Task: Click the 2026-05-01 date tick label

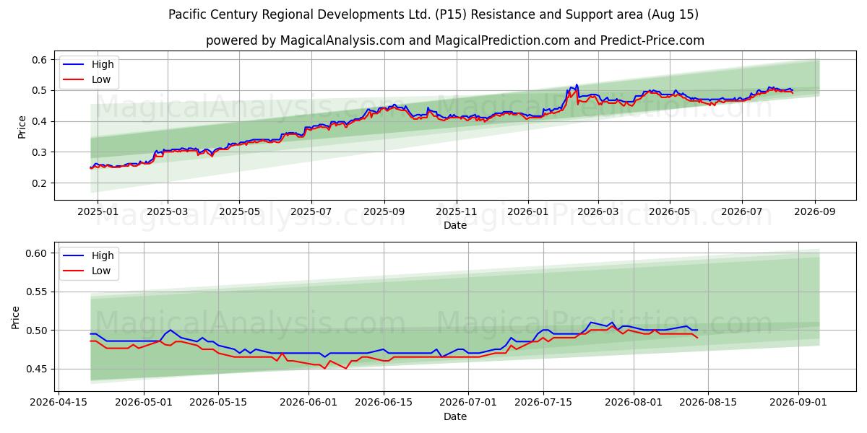Action: point(145,403)
